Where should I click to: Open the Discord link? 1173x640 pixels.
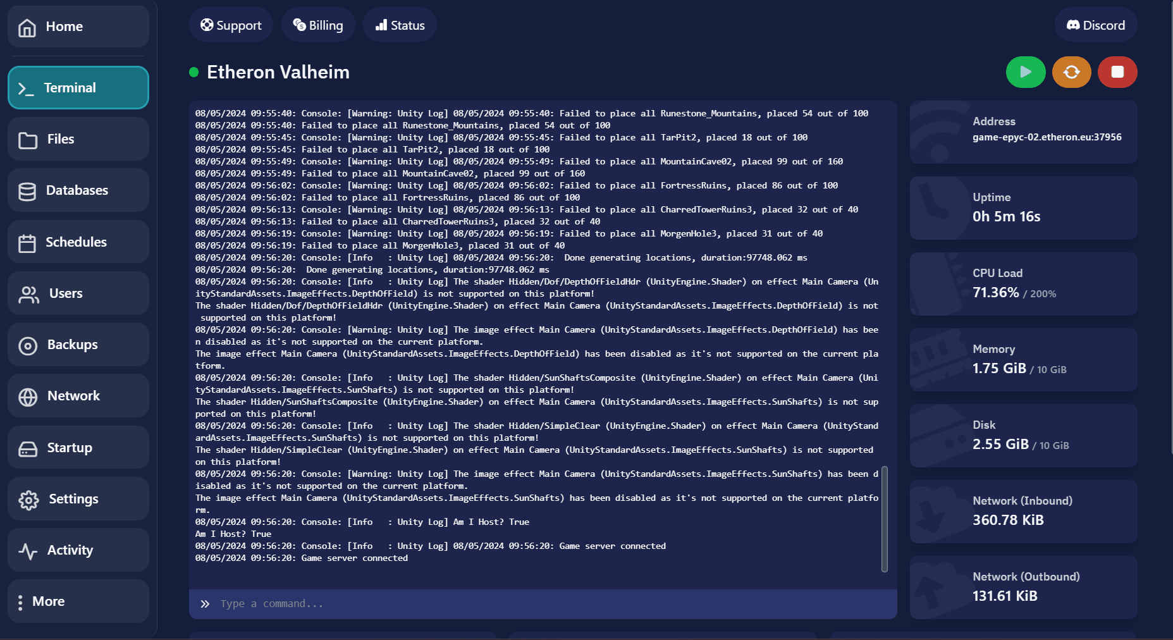coord(1095,25)
